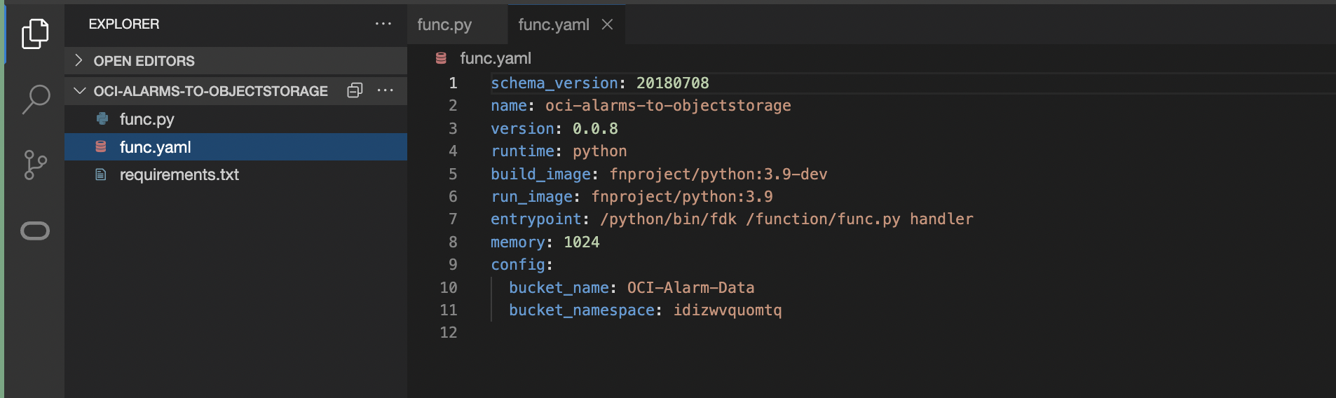Close the func.yaml tab

click(608, 25)
